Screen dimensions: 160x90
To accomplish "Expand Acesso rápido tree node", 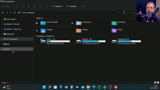I will tap(2, 19).
